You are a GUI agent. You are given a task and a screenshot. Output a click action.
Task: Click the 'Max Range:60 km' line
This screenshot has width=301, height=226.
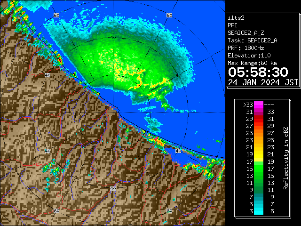click(253, 63)
